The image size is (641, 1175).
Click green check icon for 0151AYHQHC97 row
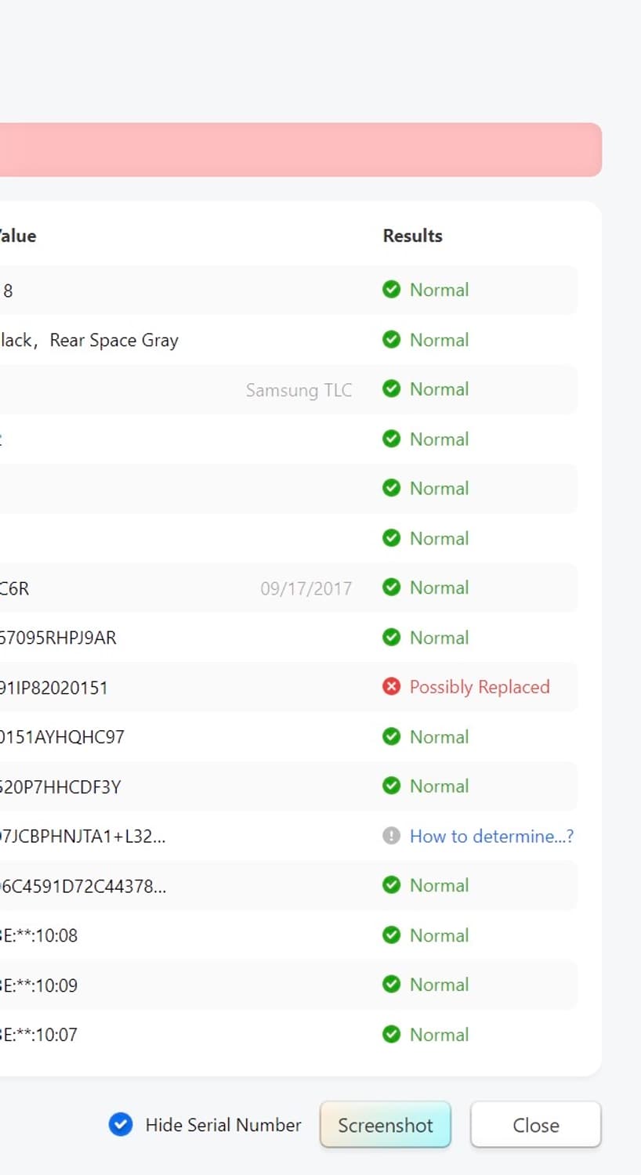tap(391, 736)
